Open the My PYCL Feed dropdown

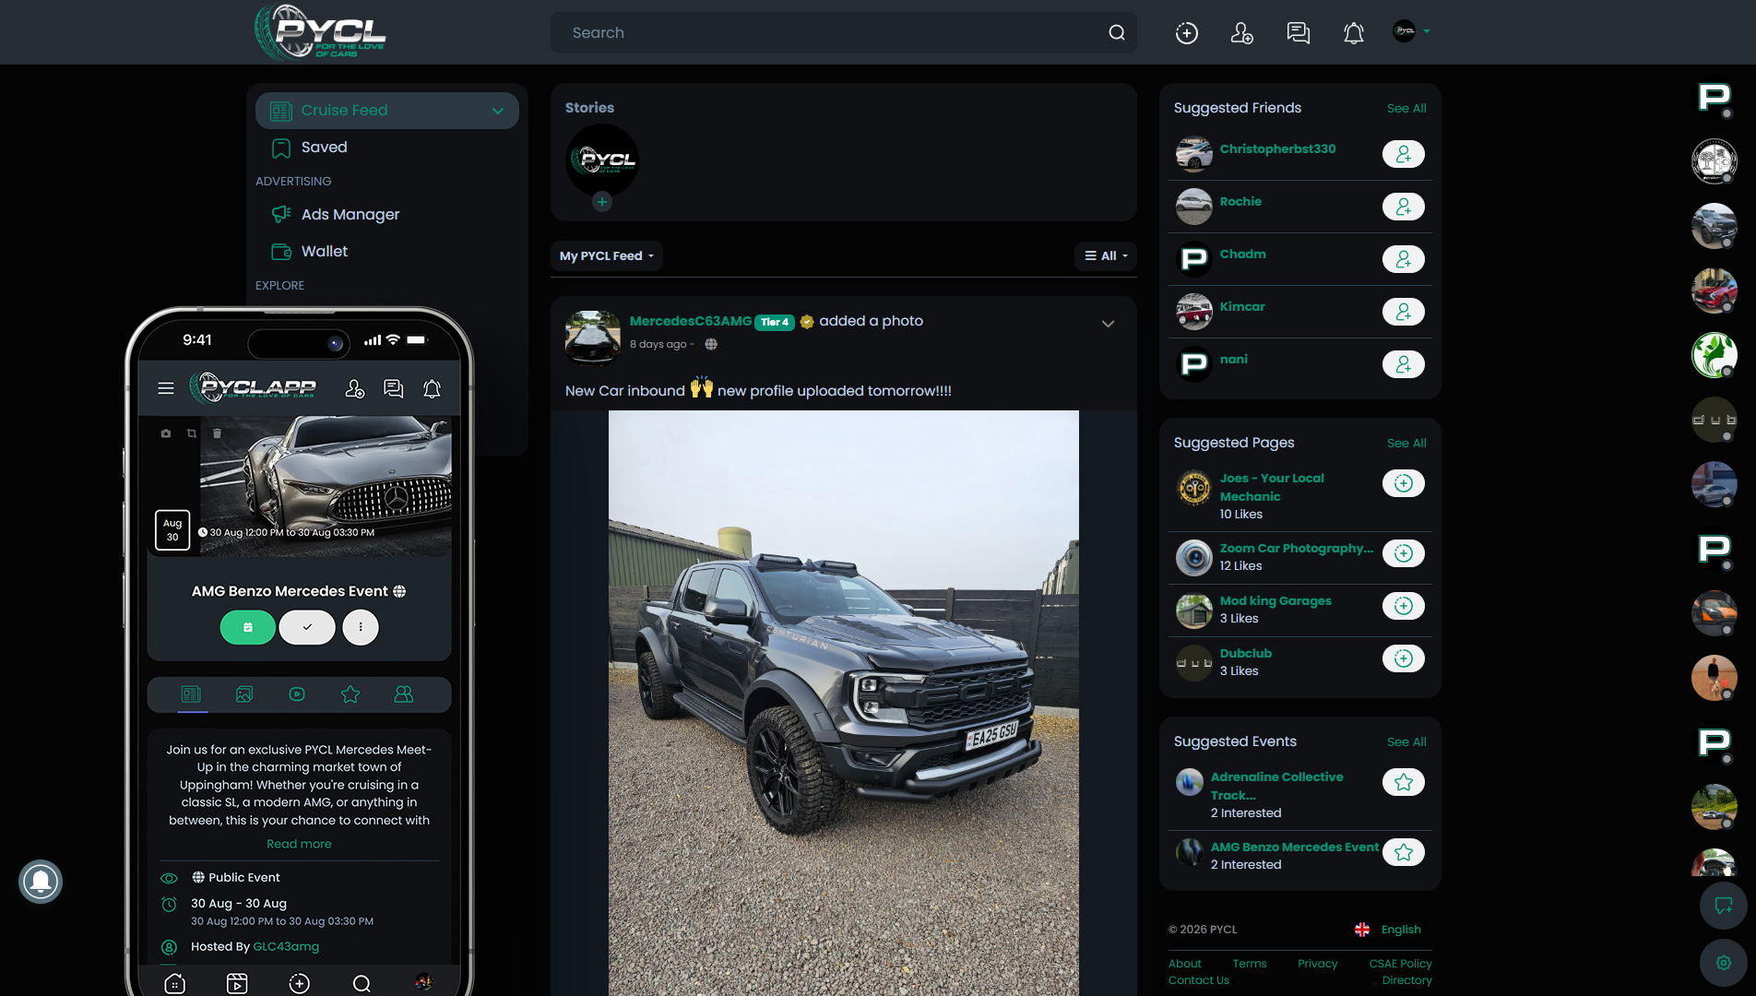click(606, 256)
